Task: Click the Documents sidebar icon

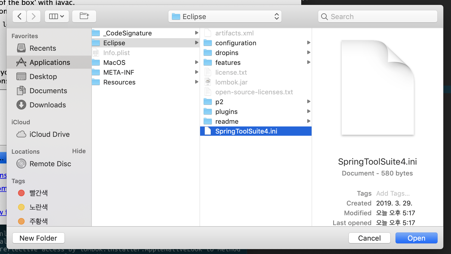Action: point(21,91)
